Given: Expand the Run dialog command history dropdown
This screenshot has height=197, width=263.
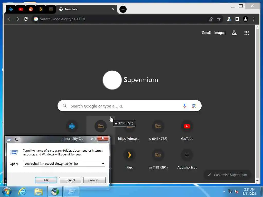Looking at the screenshot, I should click(x=103, y=164).
